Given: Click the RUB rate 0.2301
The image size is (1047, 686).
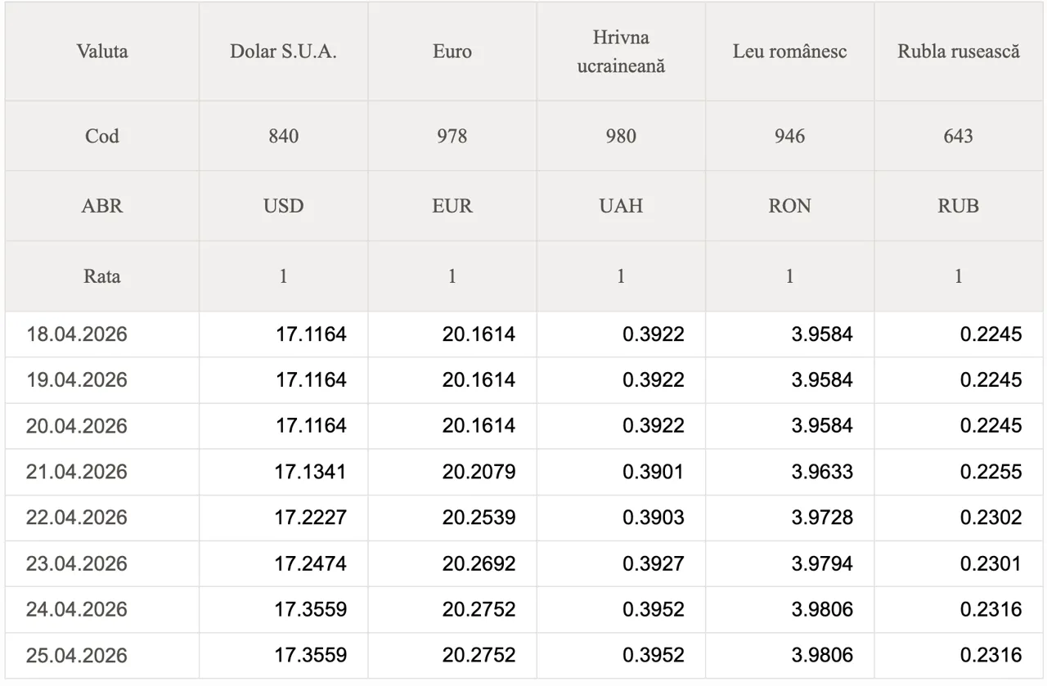Looking at the screenshot, I should pos(991,563).
